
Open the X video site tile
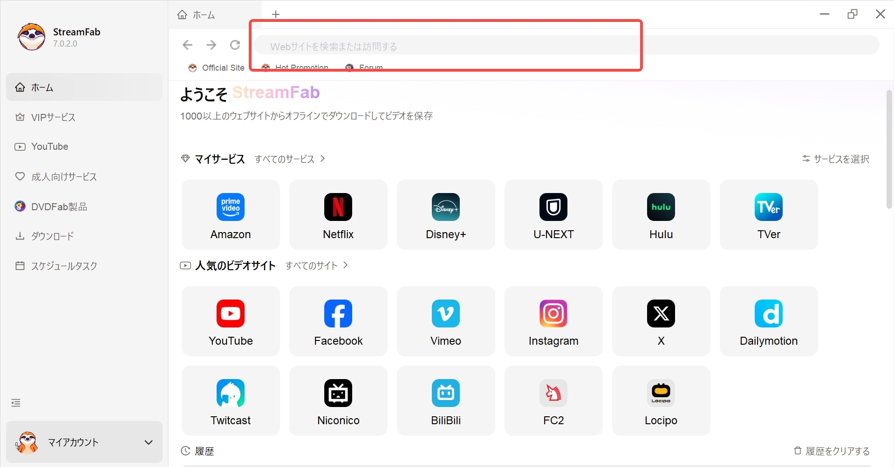661,321
